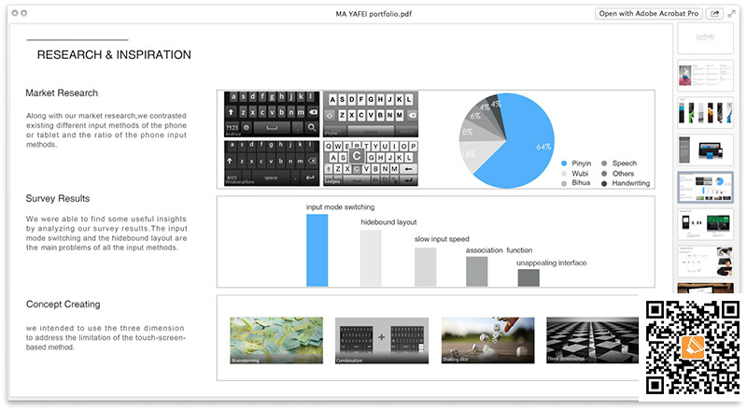747x411 pixels.
Task: Click the orange icon in QR code
Action: pyautogui.click(x=693, y=347)
